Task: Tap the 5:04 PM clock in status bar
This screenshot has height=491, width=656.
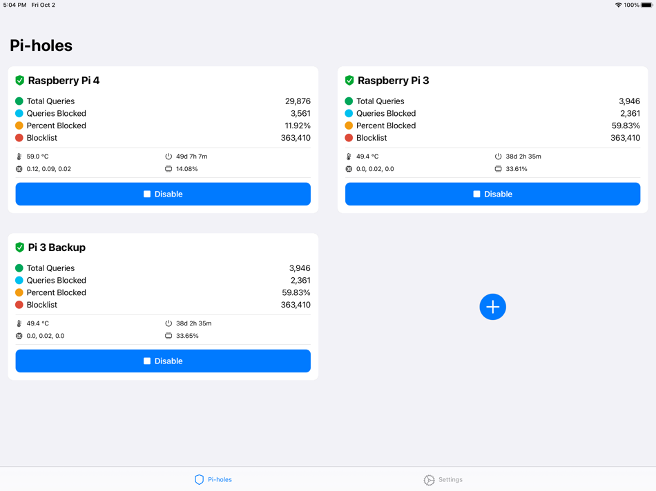Action: (x=15, y=5)
